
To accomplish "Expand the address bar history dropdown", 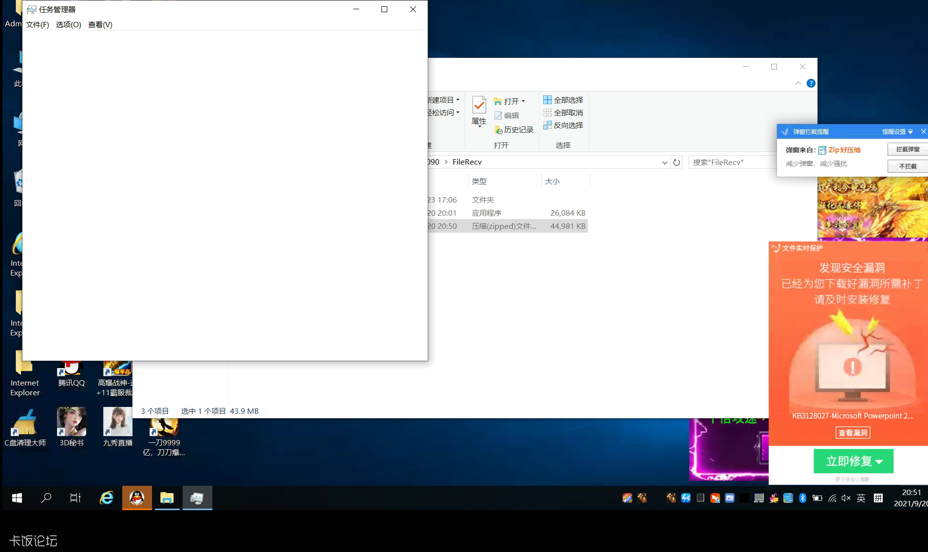I will point(664,163).
